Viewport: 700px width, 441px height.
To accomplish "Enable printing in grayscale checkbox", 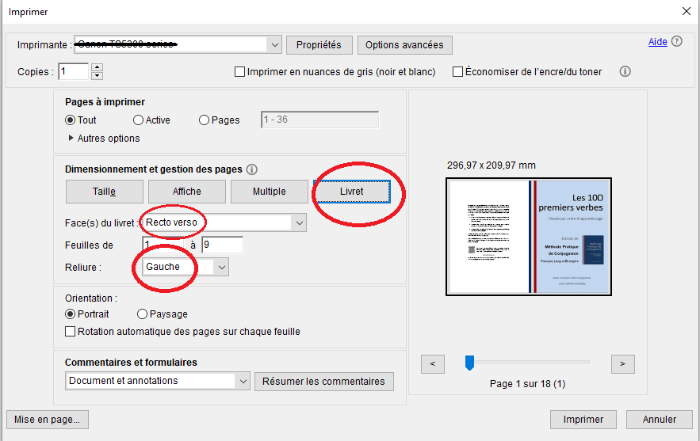I will (x=240, y=72).
